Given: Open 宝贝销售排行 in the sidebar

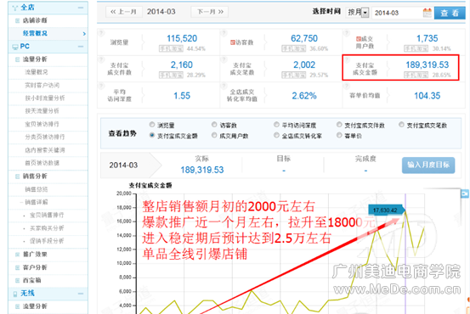Looking at the screenshot, I should pyautogui.click(x=47, y=216).
